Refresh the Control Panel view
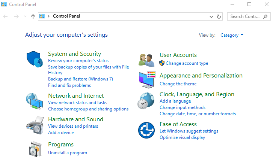 point(219,16)
